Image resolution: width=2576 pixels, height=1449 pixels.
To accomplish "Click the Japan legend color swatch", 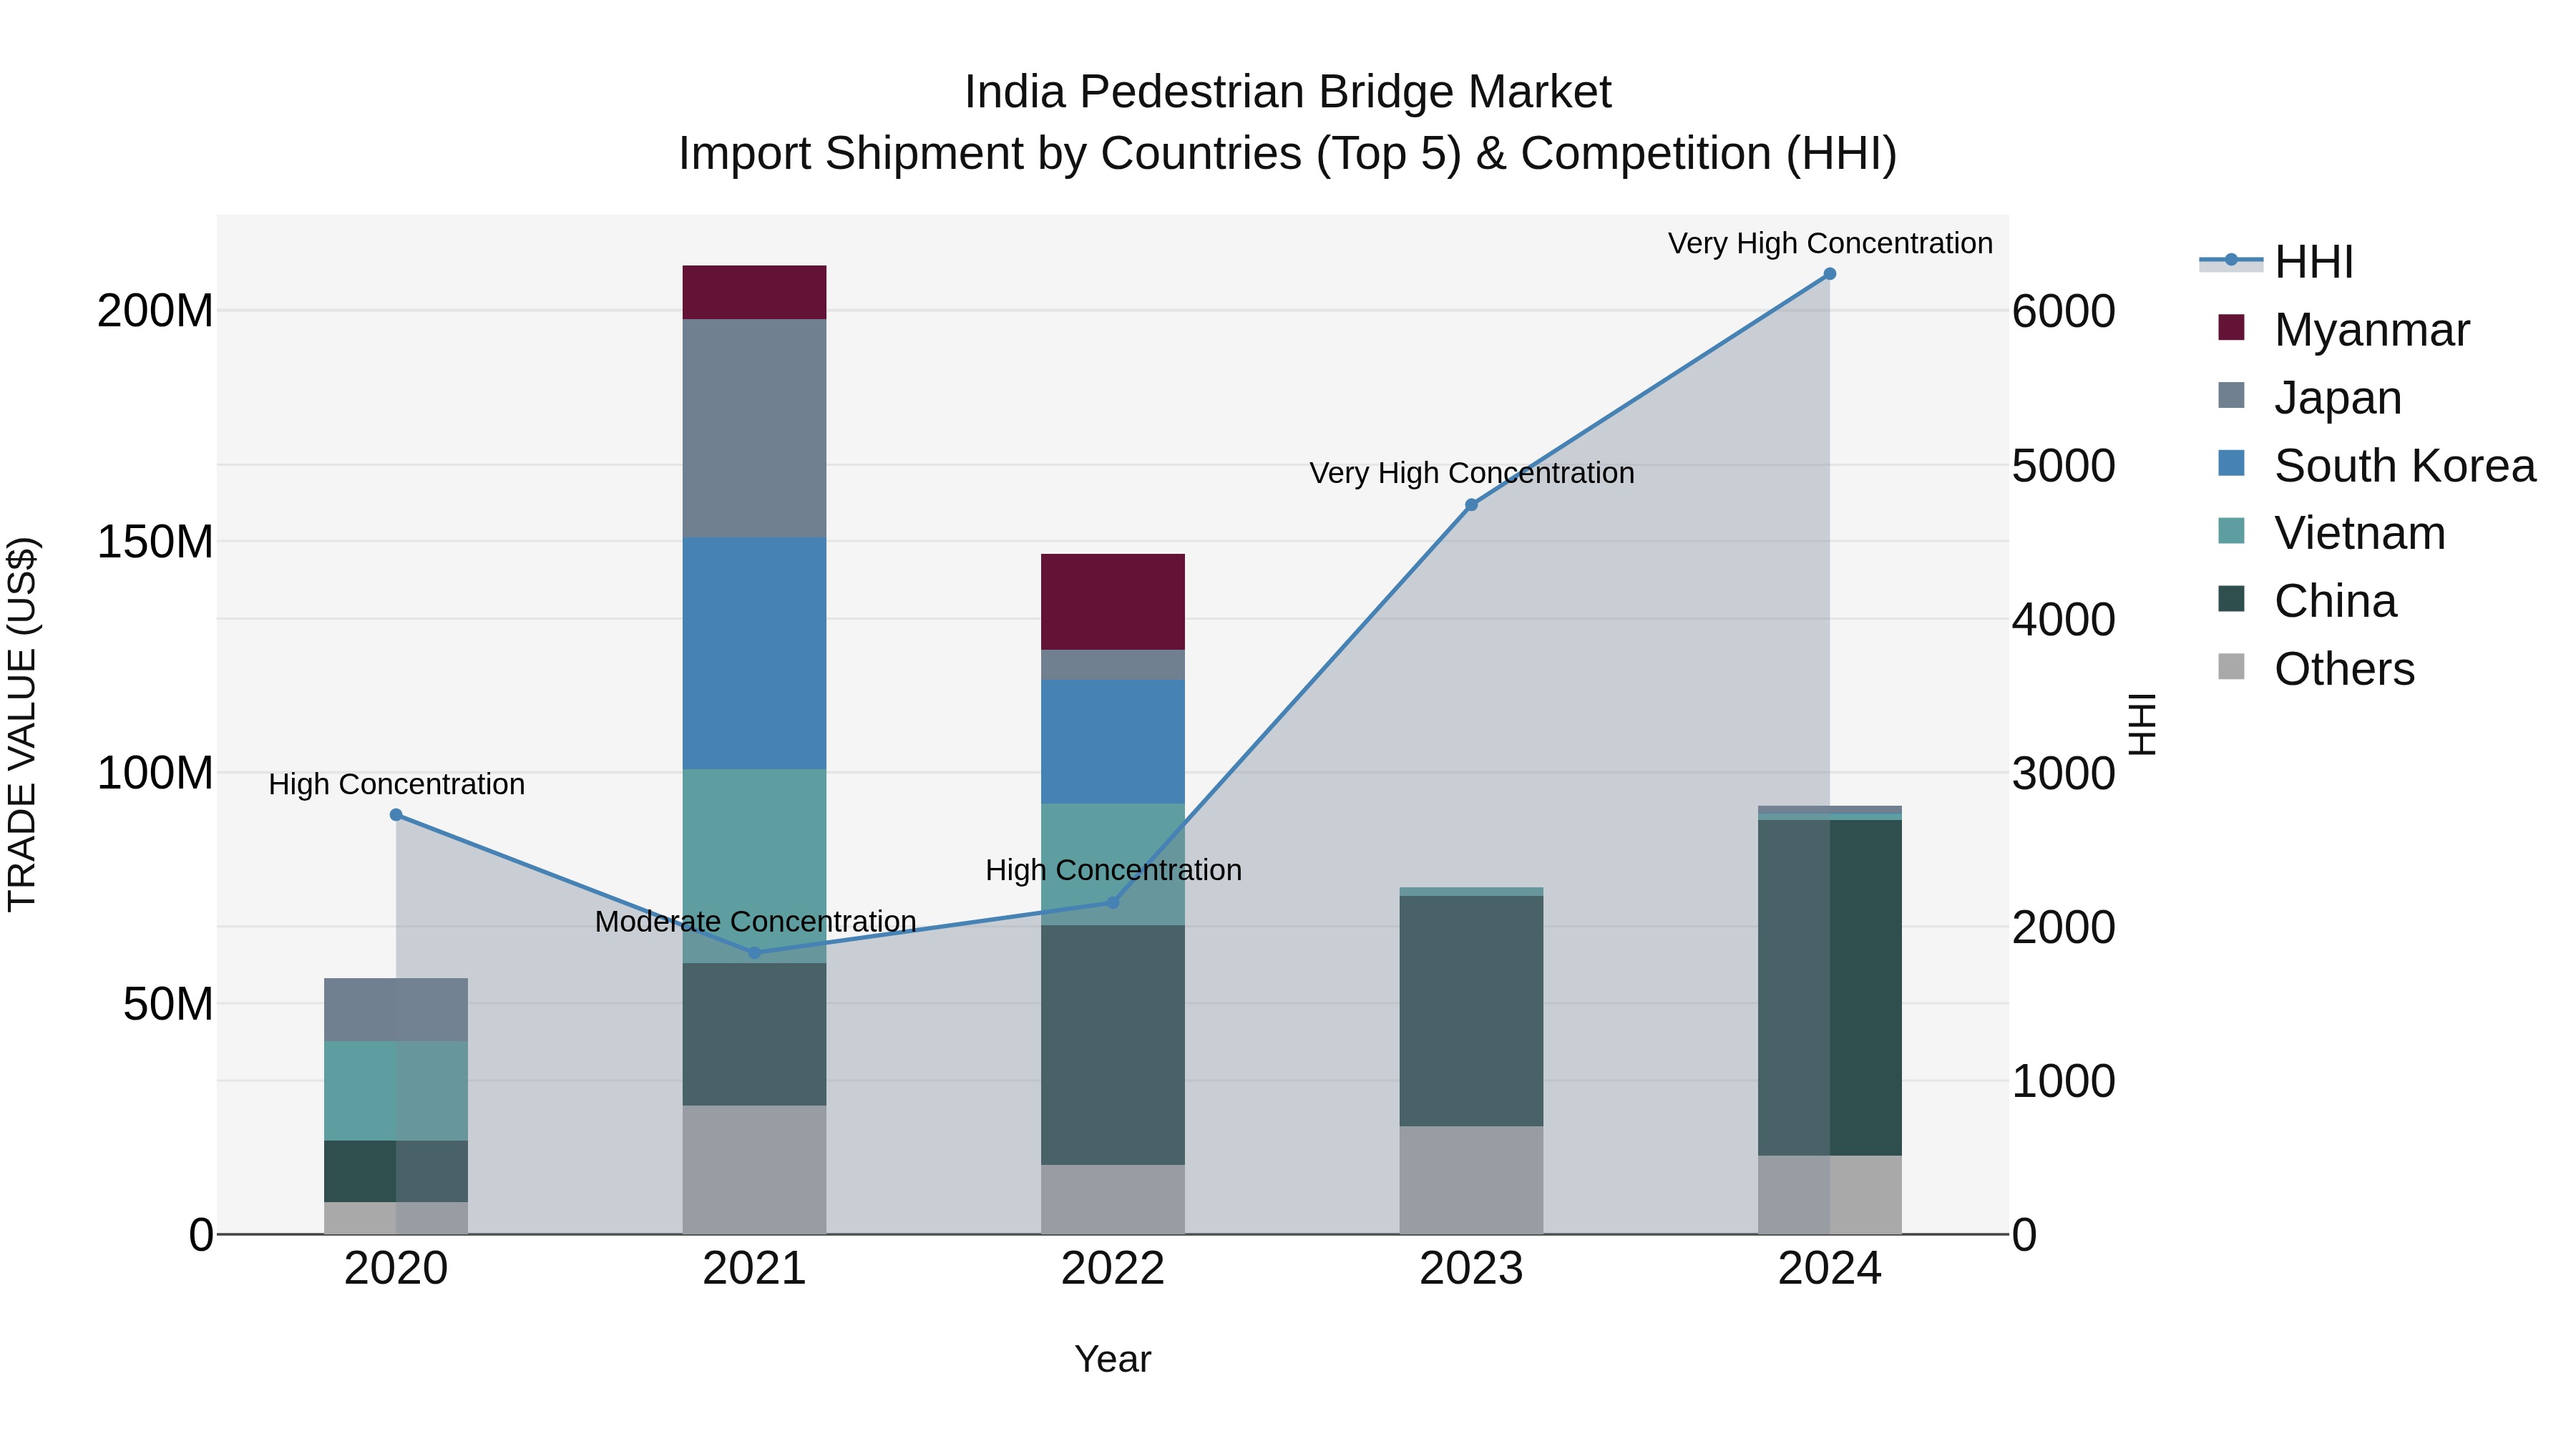I will click(2231, 396).
